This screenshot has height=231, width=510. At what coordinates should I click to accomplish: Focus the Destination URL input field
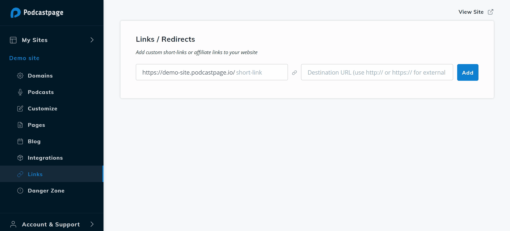pyautogui.click(x=377, y=72)
